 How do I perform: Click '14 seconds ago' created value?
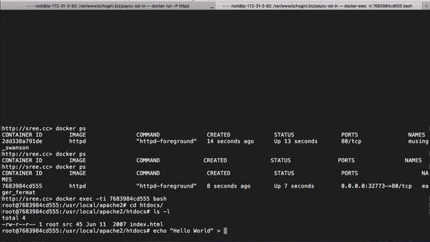pyautogui.click(x=230, y=141)
